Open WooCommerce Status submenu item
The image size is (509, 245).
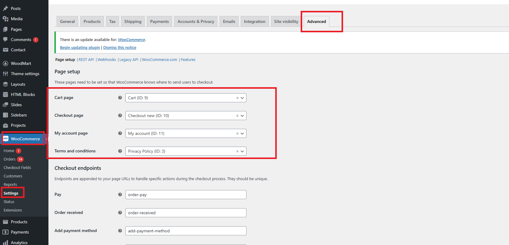coord(9,202)
